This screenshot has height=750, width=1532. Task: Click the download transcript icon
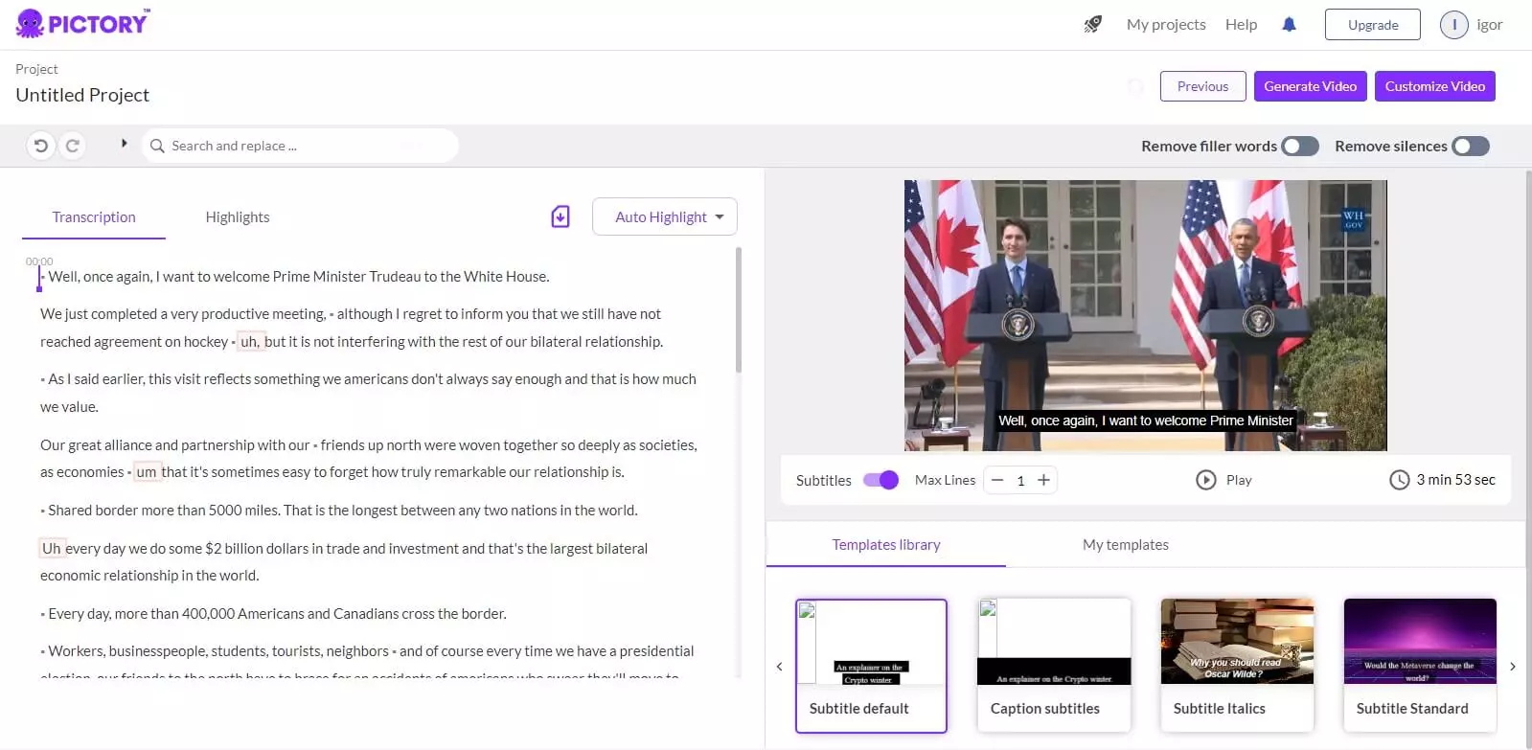point(560,217)
